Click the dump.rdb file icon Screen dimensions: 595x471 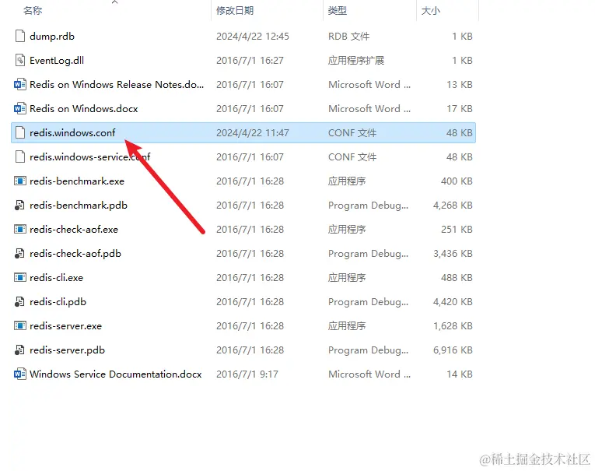point(19,36)
